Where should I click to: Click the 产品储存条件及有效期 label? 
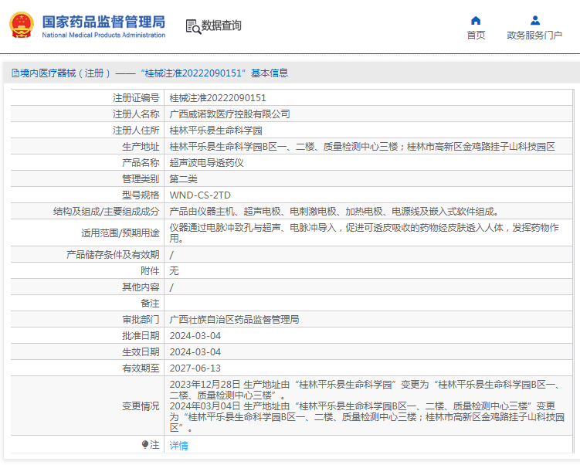click(113, 254)
